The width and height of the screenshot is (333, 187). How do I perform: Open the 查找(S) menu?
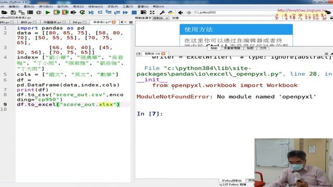(x=29, y=7)
